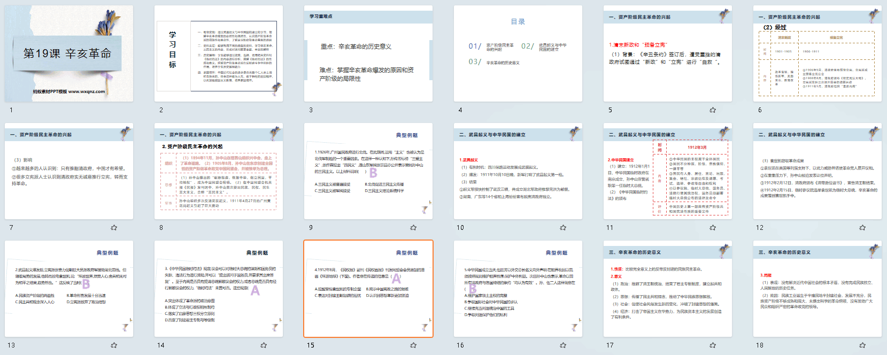The image size is (887, 355).
Task: Click the slide number label 2
Action: [161, 110]
